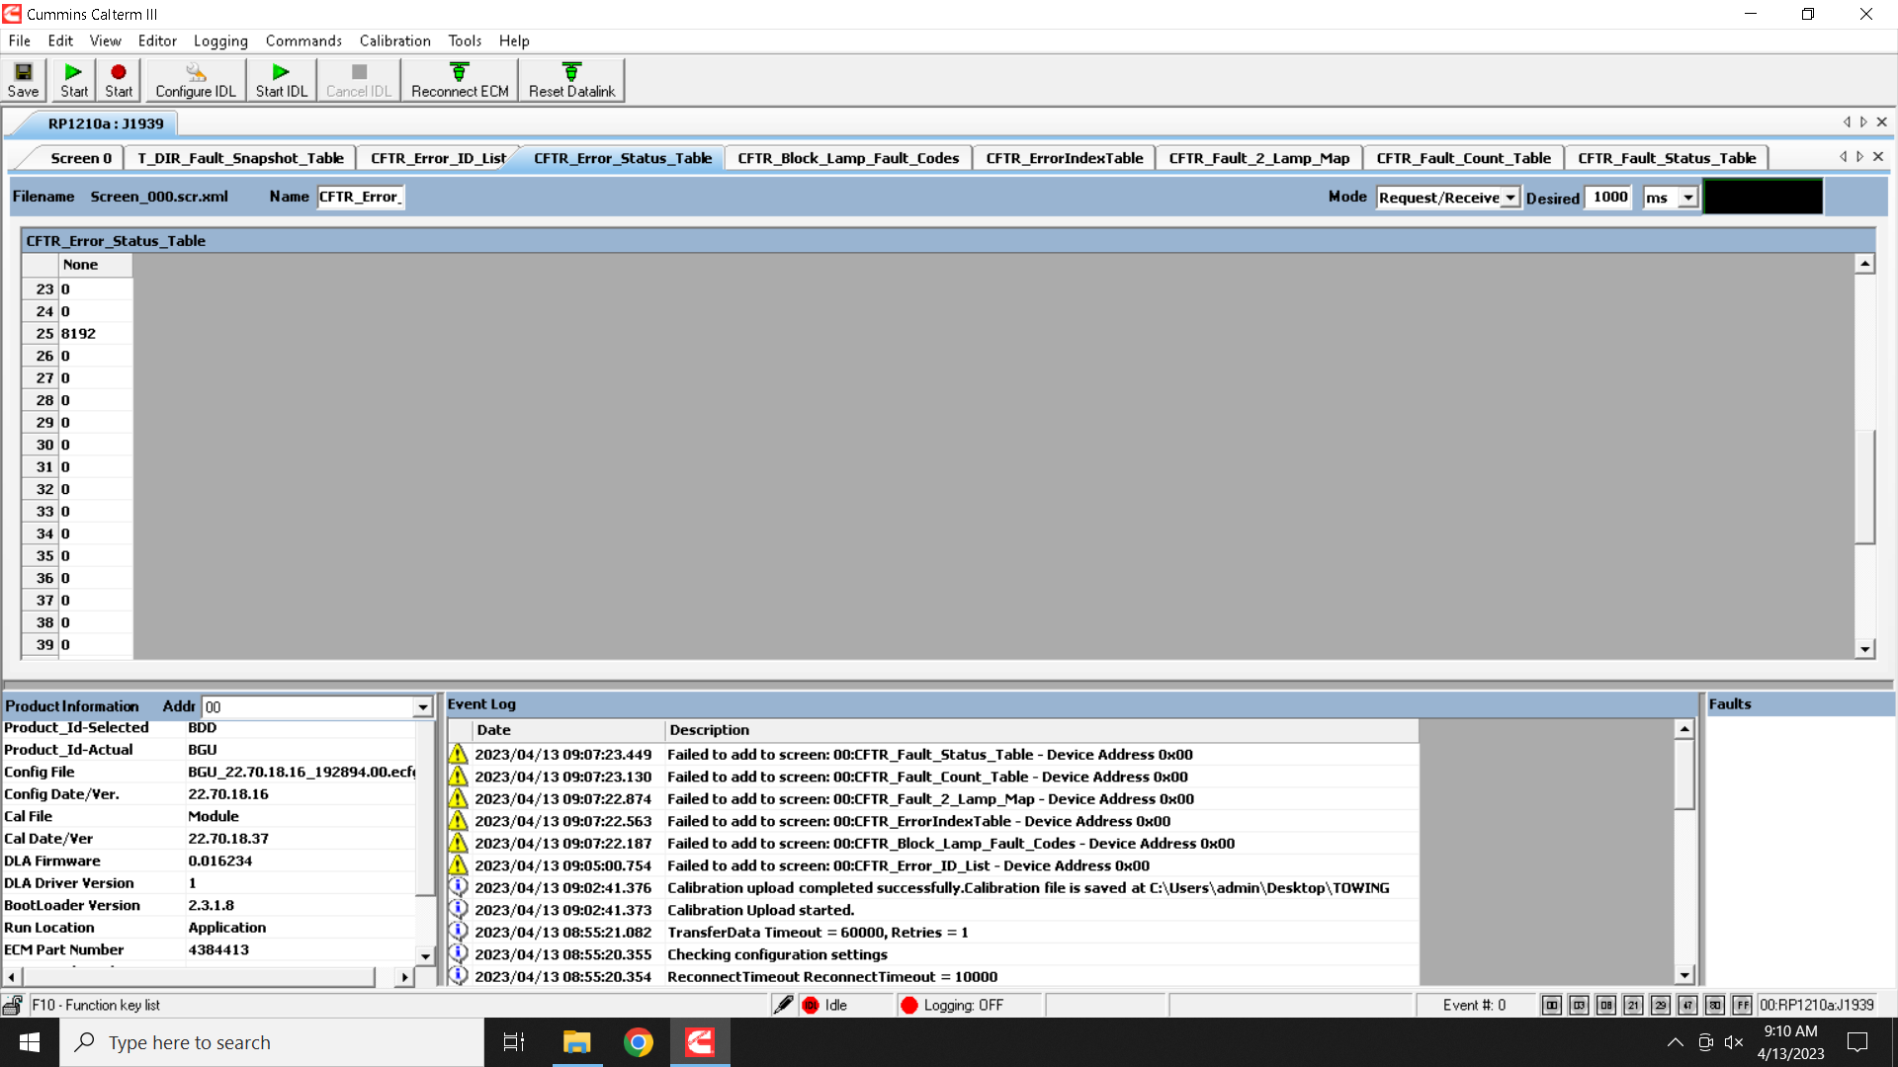Click Start IDL toolbar button
The width and height of the screenshot is (1898, 1067).
tap(282, 80)
